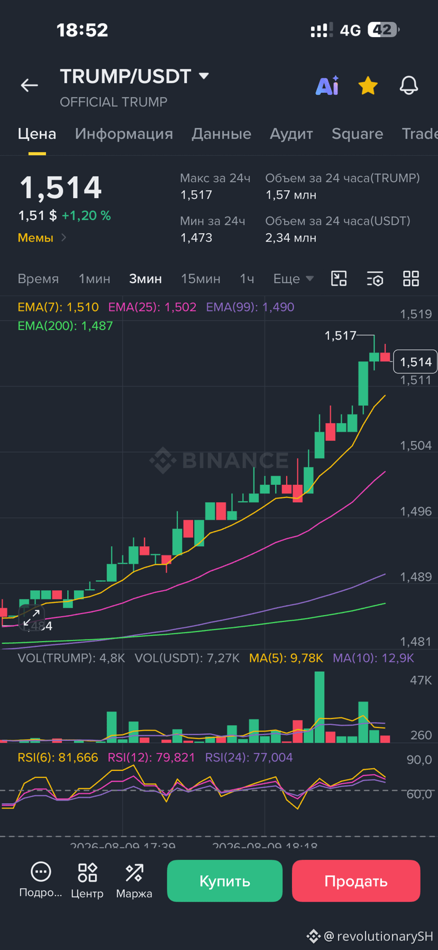
Task: Open the AI assistant icon
Action: coord(327,85)
